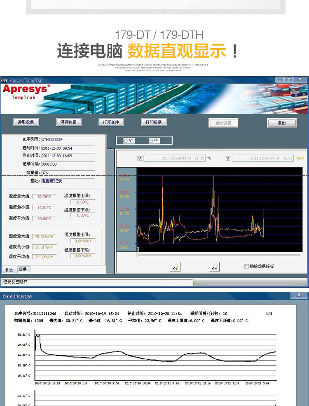Minimize the Apresys TempTrak window
Viewport: 309px width, 406px height.
tap(280, 80)
